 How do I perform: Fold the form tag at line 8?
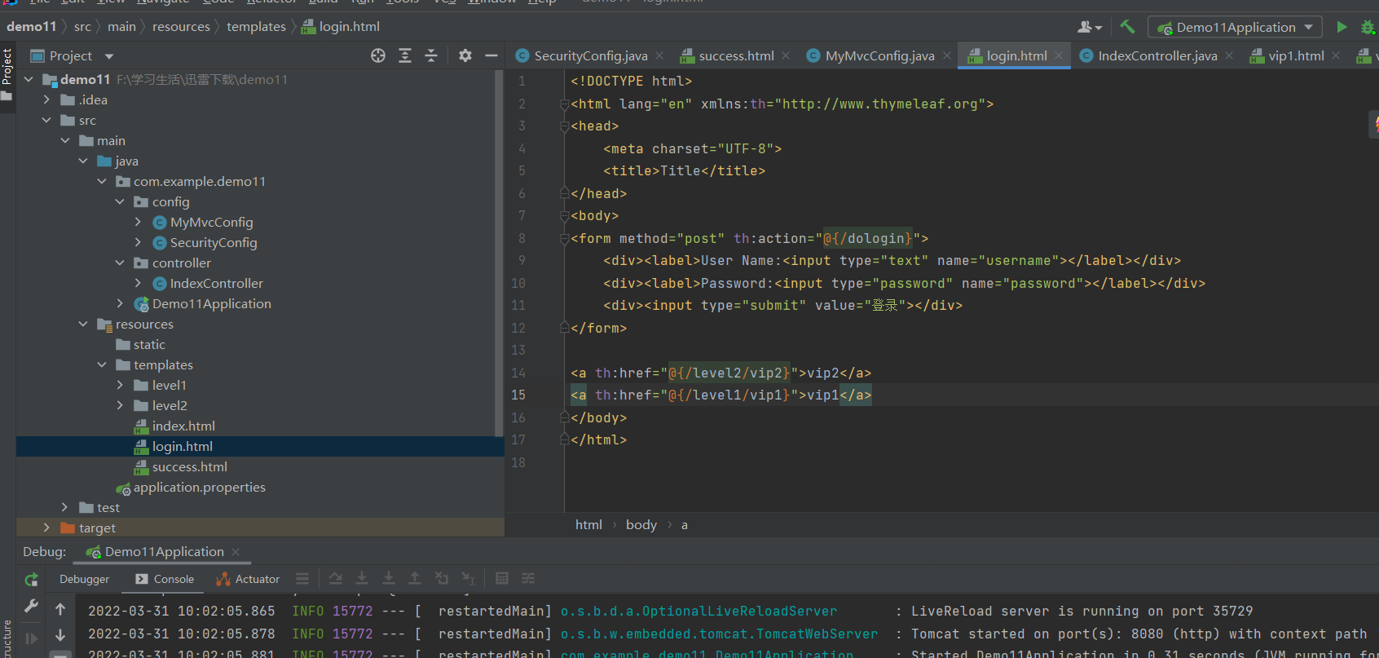564,239
